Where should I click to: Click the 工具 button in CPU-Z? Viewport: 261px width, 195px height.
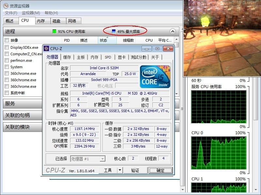(108, 170)
